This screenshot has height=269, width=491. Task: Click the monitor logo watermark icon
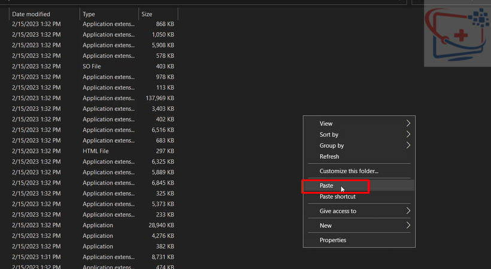pyautogui.click(x=456, y=36)
